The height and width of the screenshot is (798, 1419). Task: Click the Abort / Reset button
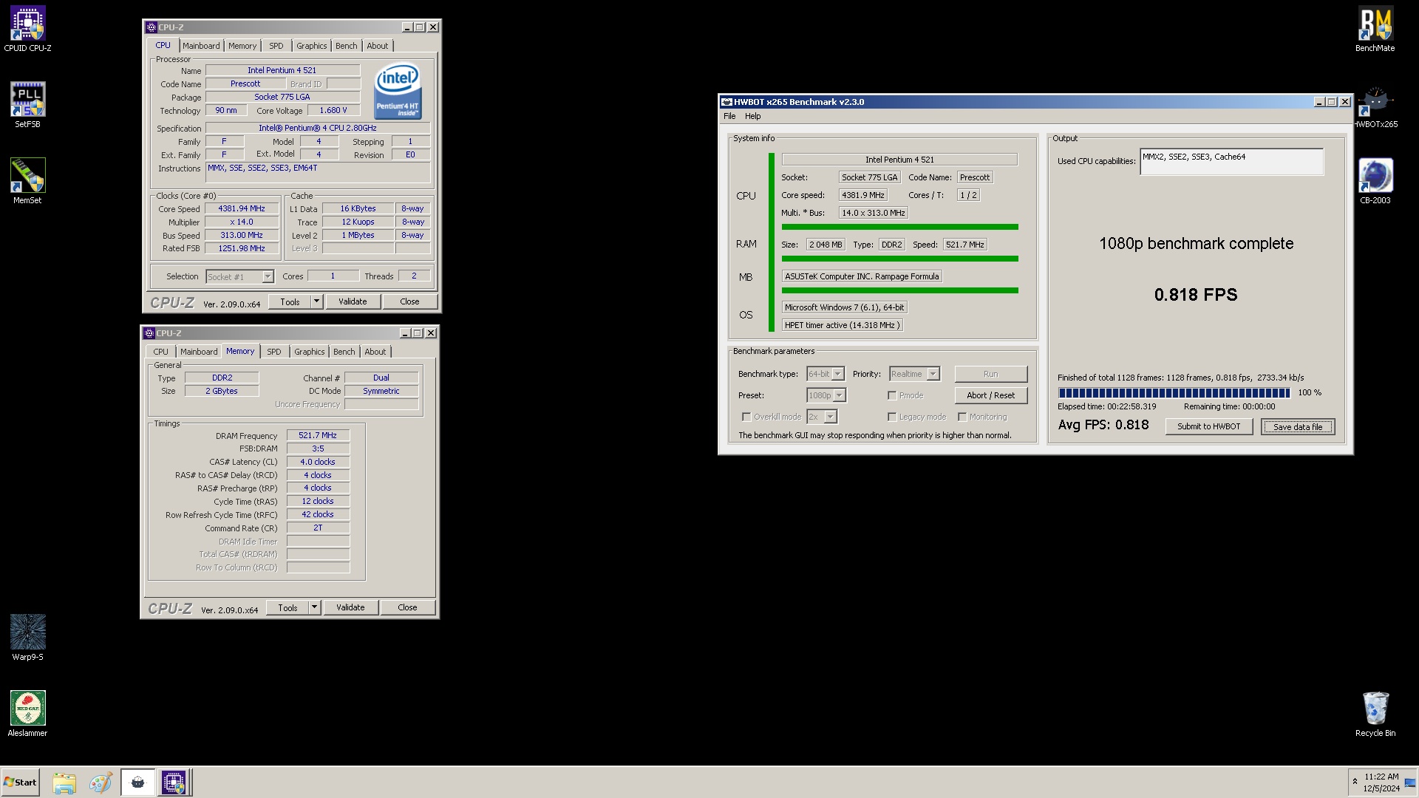coord(990,395)
